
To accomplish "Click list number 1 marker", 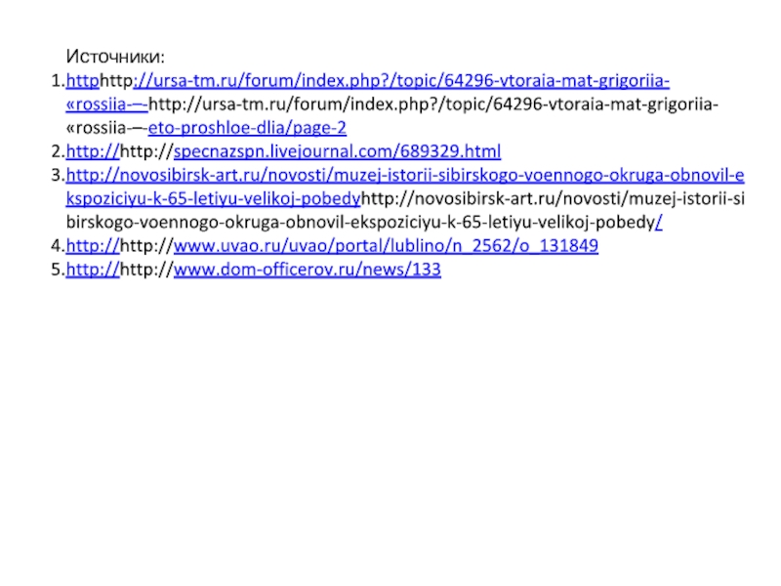I will tap(58, 81).
